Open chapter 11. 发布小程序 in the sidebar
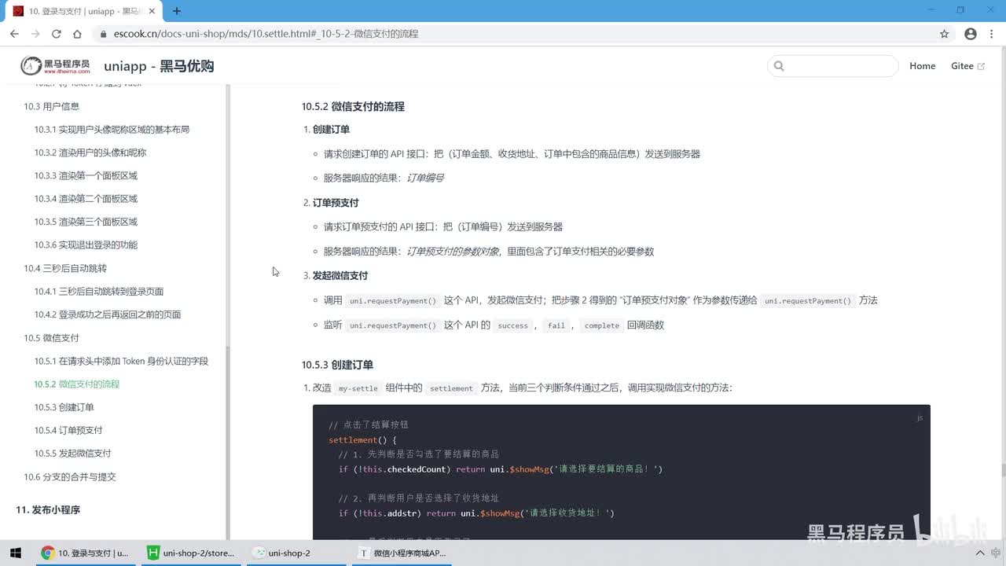This screenshot has height=566, width=1006. point(48,510)
